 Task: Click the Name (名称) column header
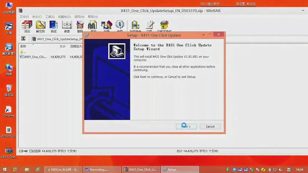24,46
